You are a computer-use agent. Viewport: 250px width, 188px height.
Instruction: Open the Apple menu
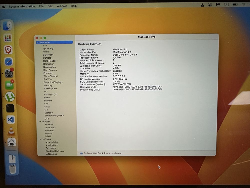point(4,7)
